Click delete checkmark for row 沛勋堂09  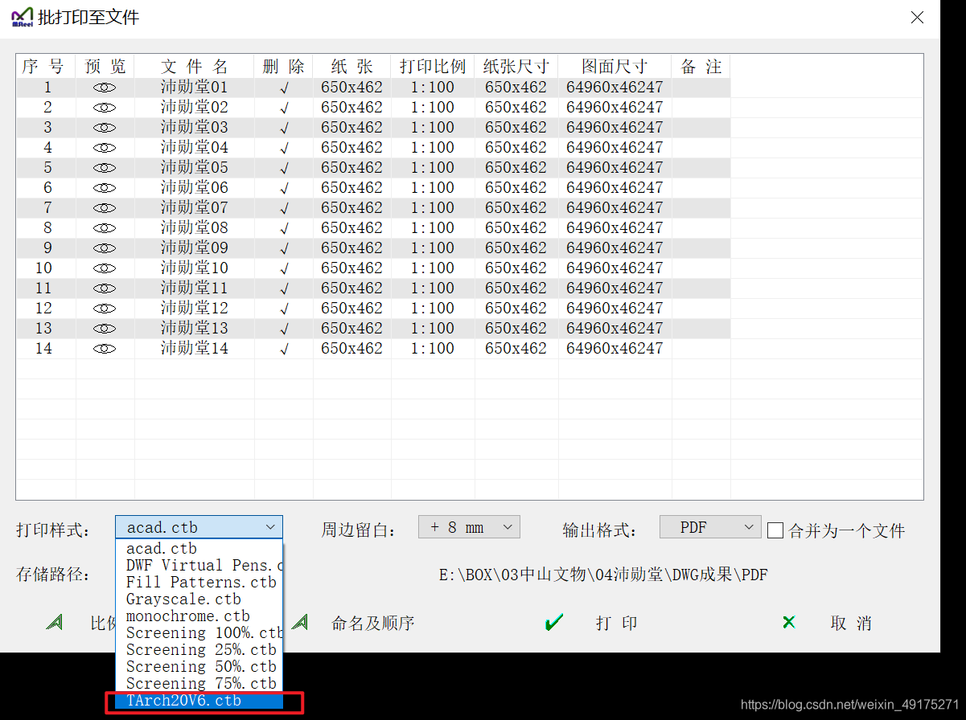[x=284, y=249]
